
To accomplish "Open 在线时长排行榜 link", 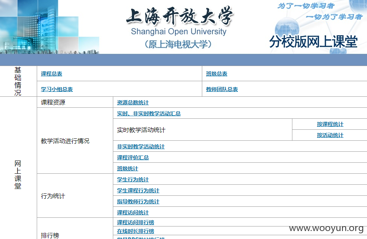I will [136, 231].
